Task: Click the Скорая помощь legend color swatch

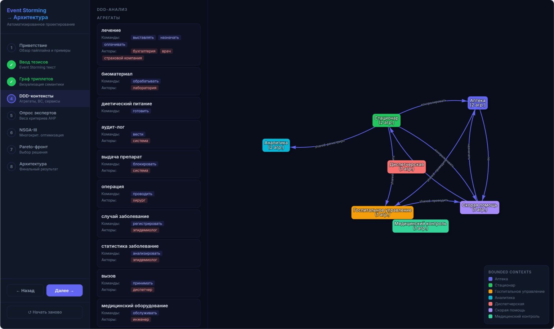Action: pyautogui.click(x=490, y=310)
